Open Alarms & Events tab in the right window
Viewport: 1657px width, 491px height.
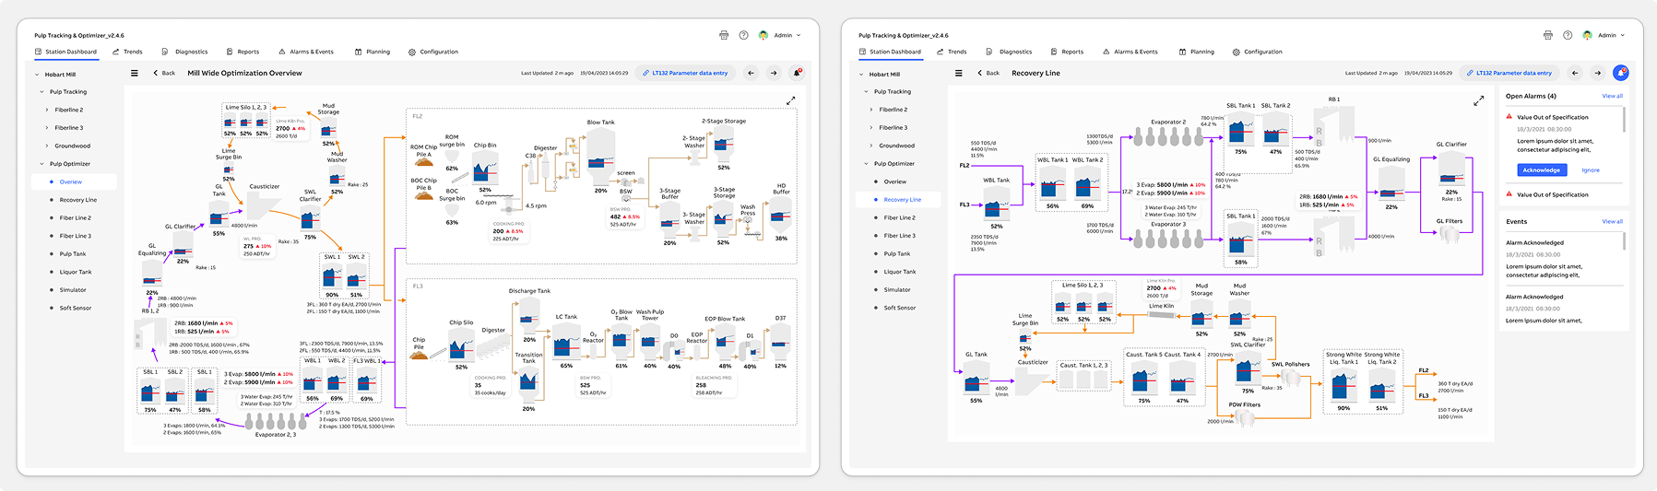coord(1130,52)
